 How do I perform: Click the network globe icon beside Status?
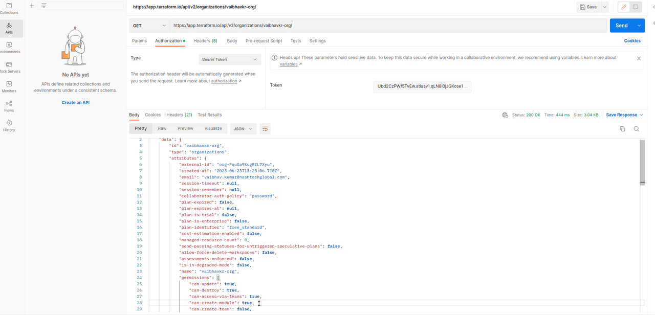click(x=505, y=115)
